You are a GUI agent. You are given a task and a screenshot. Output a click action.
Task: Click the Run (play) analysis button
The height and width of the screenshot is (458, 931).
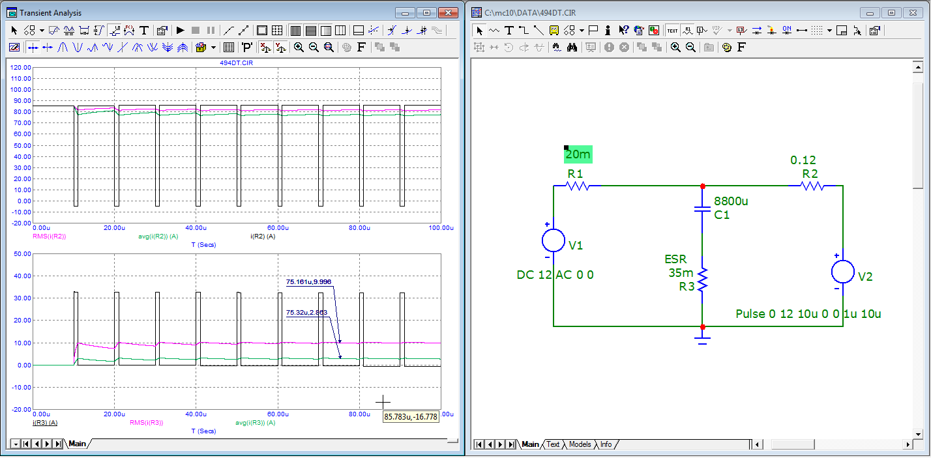coord(181,30)
